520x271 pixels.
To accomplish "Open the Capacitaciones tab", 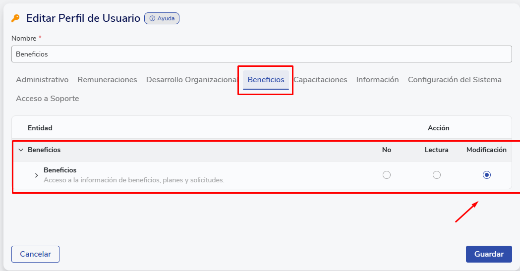I will point(320,80).
